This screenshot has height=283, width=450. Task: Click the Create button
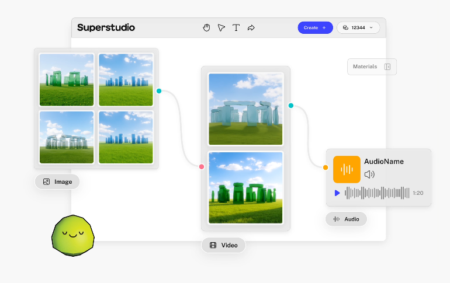tap(315, 27)
